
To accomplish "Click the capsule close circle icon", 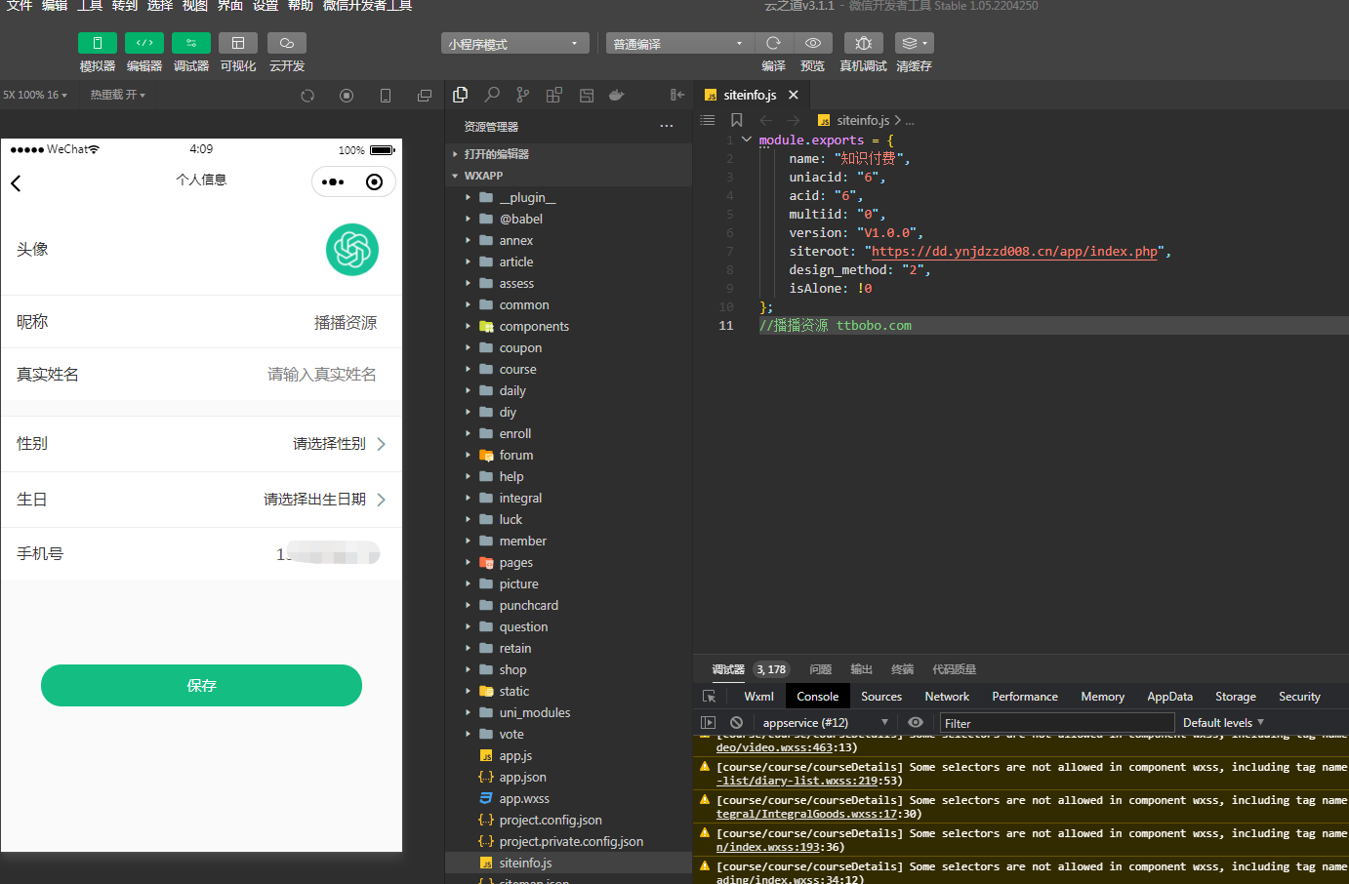I will 374,182.
